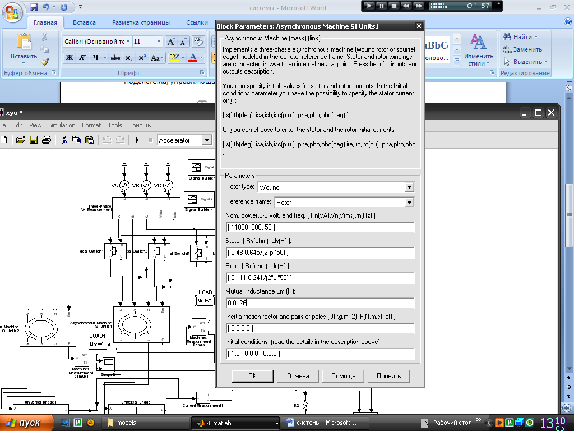Activate Format Painter brush in Word

pos(45,61)
